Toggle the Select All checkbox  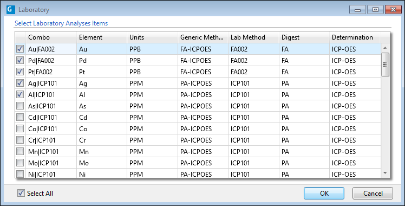(x=21, y=193)
